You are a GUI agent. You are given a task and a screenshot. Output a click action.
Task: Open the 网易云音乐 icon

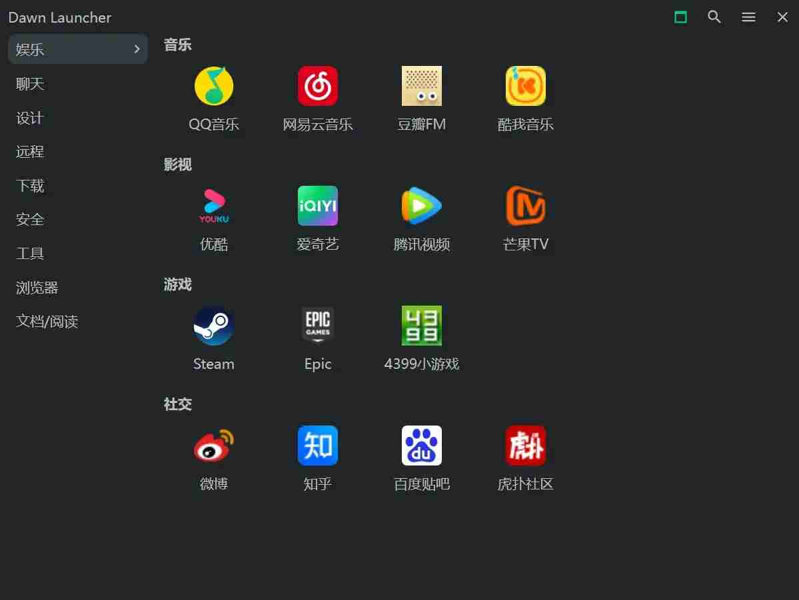point(318,87)
